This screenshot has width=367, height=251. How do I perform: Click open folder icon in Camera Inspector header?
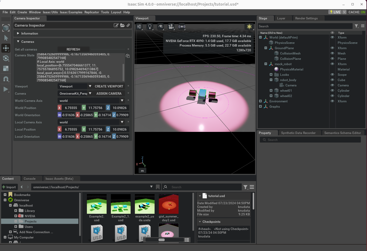pos(122,25)
